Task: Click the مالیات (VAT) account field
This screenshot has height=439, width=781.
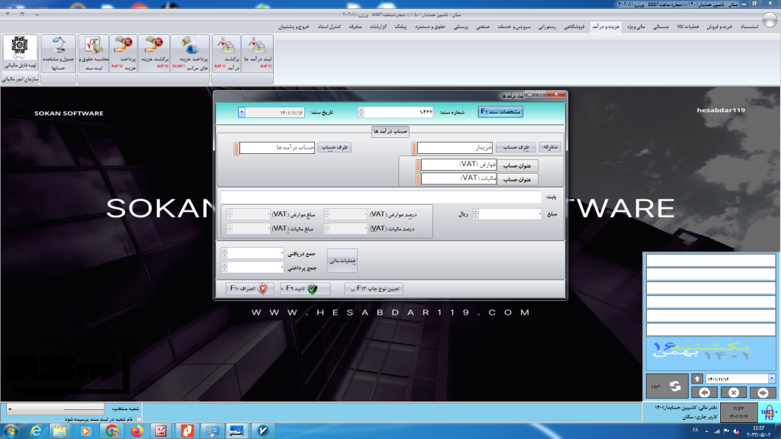Action: (458, 178)
